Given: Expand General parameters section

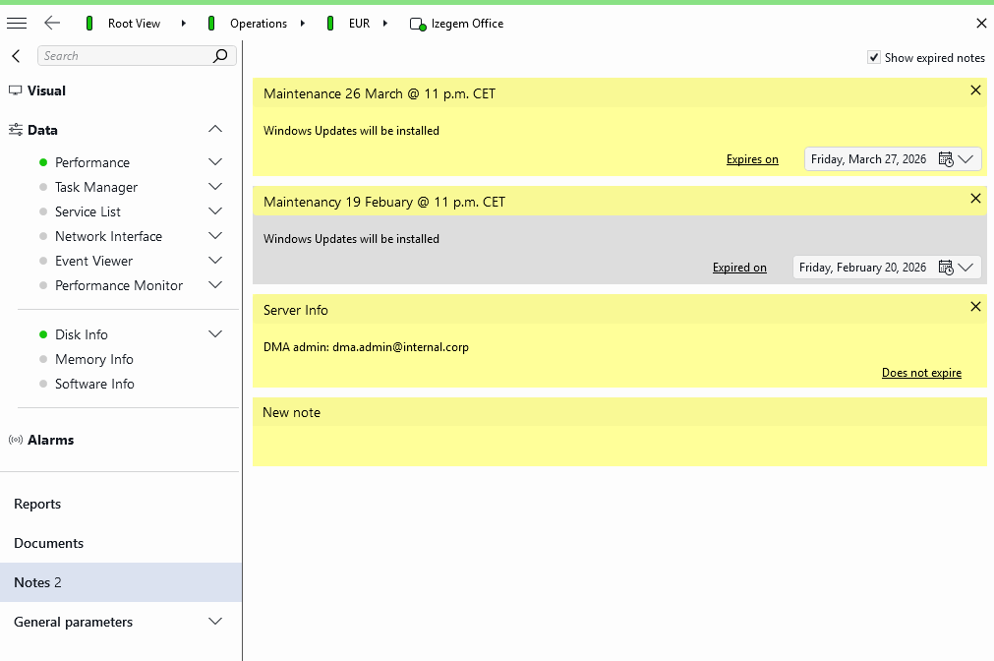Looking at the screenshot, I should tap(215, 622).
